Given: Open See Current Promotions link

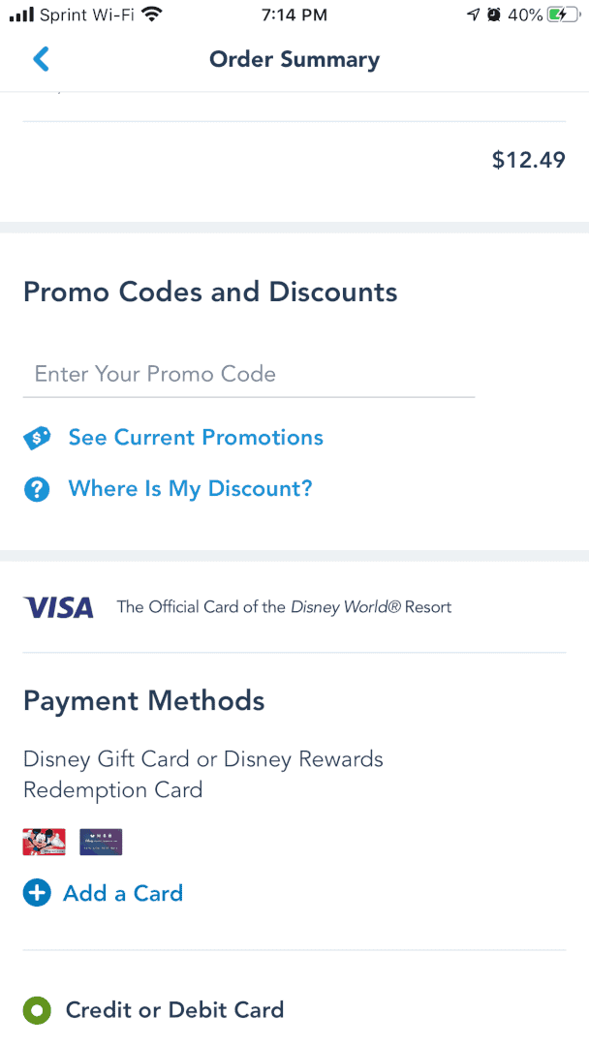Looking at the screenshot, I should click(196, 438).
